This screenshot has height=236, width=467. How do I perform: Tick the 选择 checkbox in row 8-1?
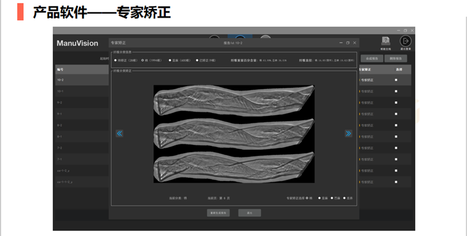(396, 136)
